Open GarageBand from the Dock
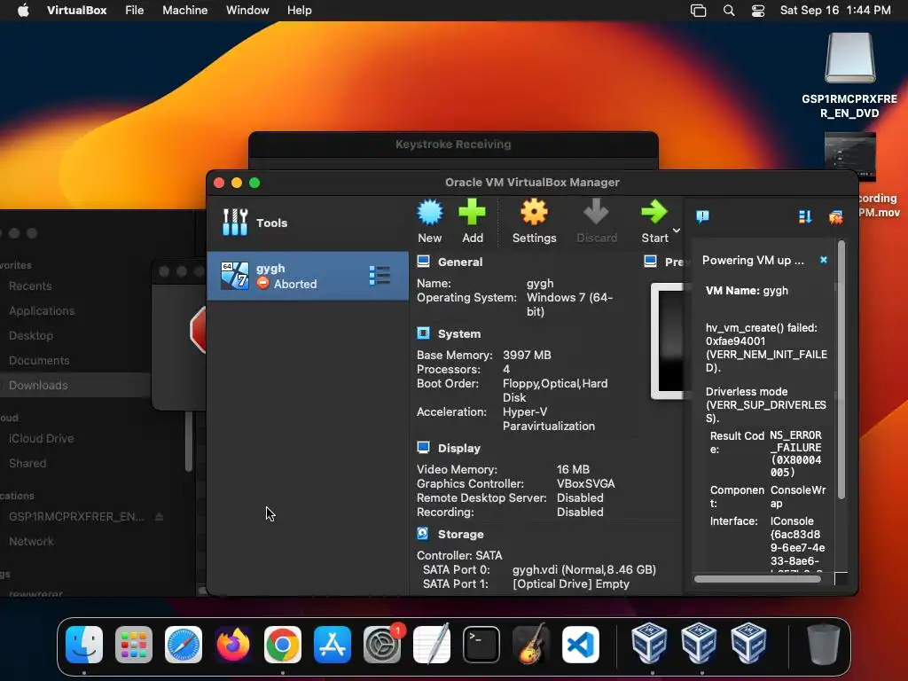This screenshot has height=681, width=908. pyautogui.click(x=531, y=645)
